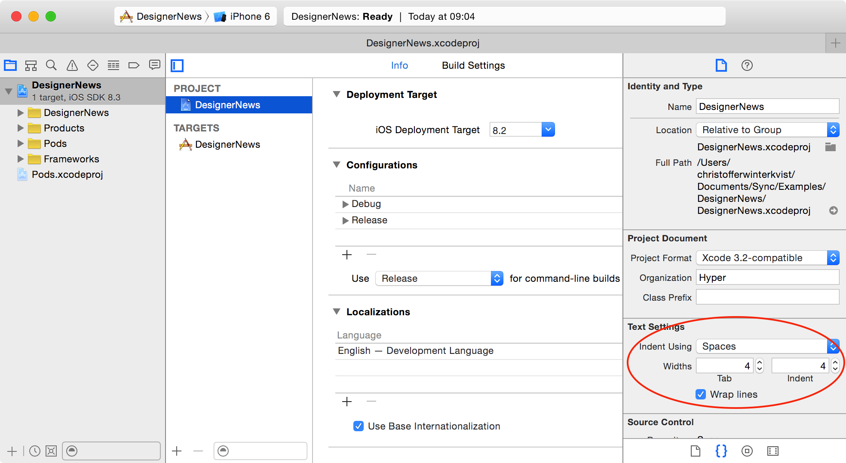
Task: Open the Report navigator speech bubble icon
Action: pyautogui.click(x=155, y=65)
